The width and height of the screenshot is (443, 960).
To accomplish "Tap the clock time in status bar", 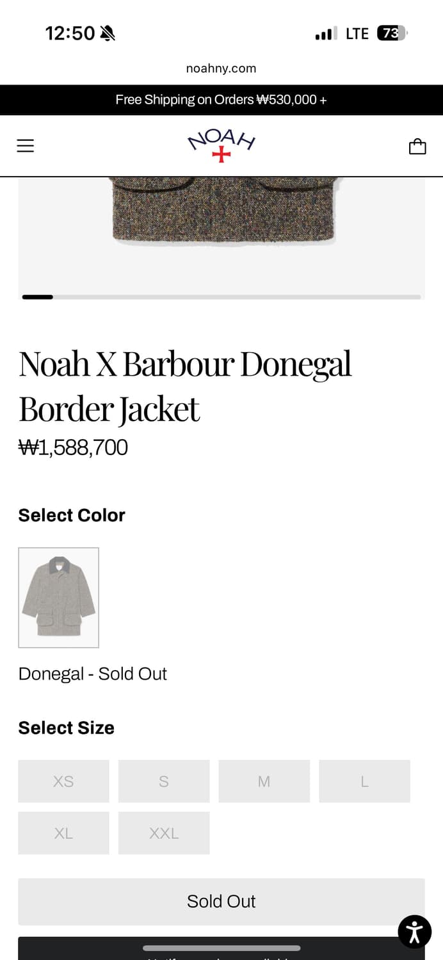I will coord(70,33).
